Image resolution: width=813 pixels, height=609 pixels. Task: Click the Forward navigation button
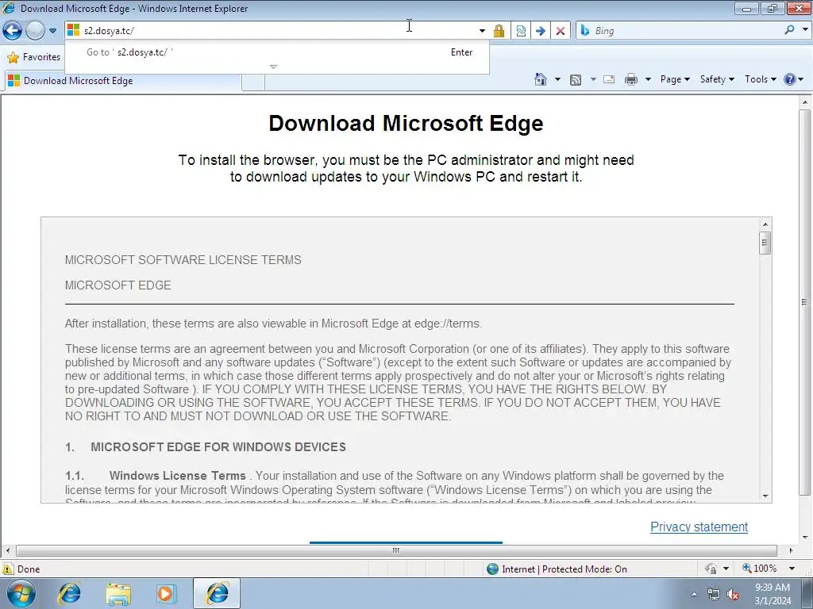(35, 31)
